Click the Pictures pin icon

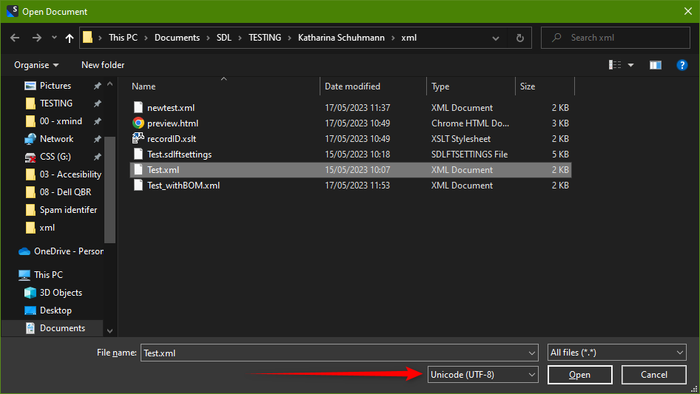[97, 86]
